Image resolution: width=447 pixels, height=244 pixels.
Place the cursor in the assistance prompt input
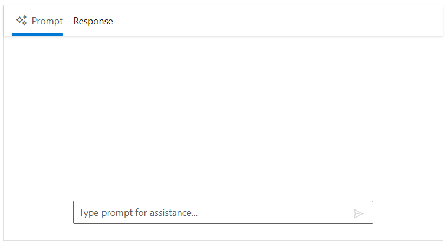211,213
